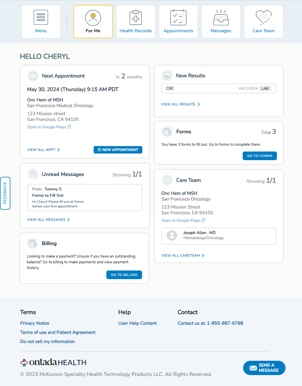Open the CBC lab result row

[x=218, y=88]
